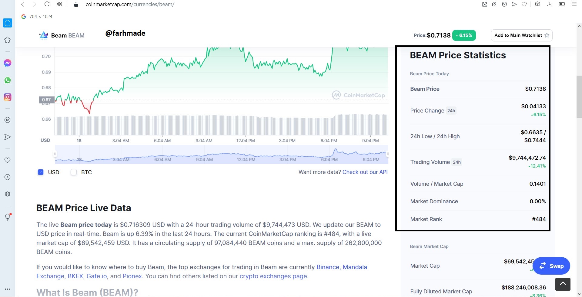The height and width of the screenshot is (297, 582).
Task: Click the chart range selector's left handle
Action: (55, 154)
